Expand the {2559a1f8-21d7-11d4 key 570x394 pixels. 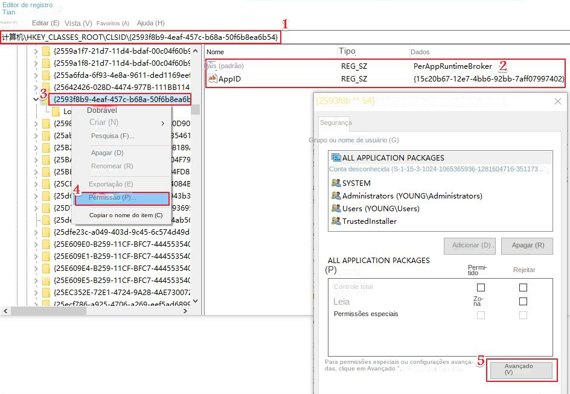point(36,63)
